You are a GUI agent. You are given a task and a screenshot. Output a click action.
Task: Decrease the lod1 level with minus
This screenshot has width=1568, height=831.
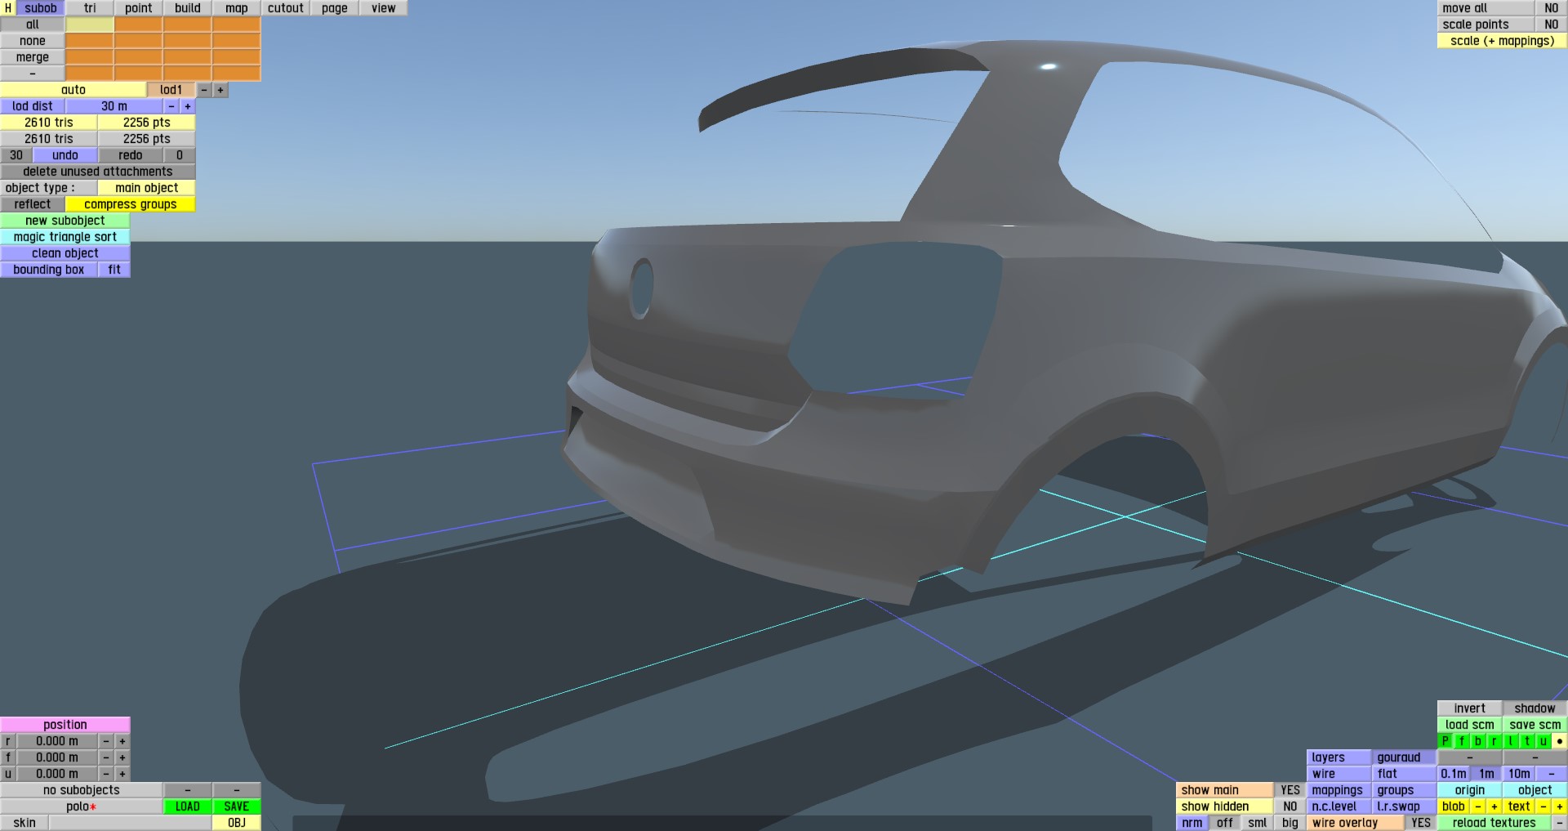204,90
